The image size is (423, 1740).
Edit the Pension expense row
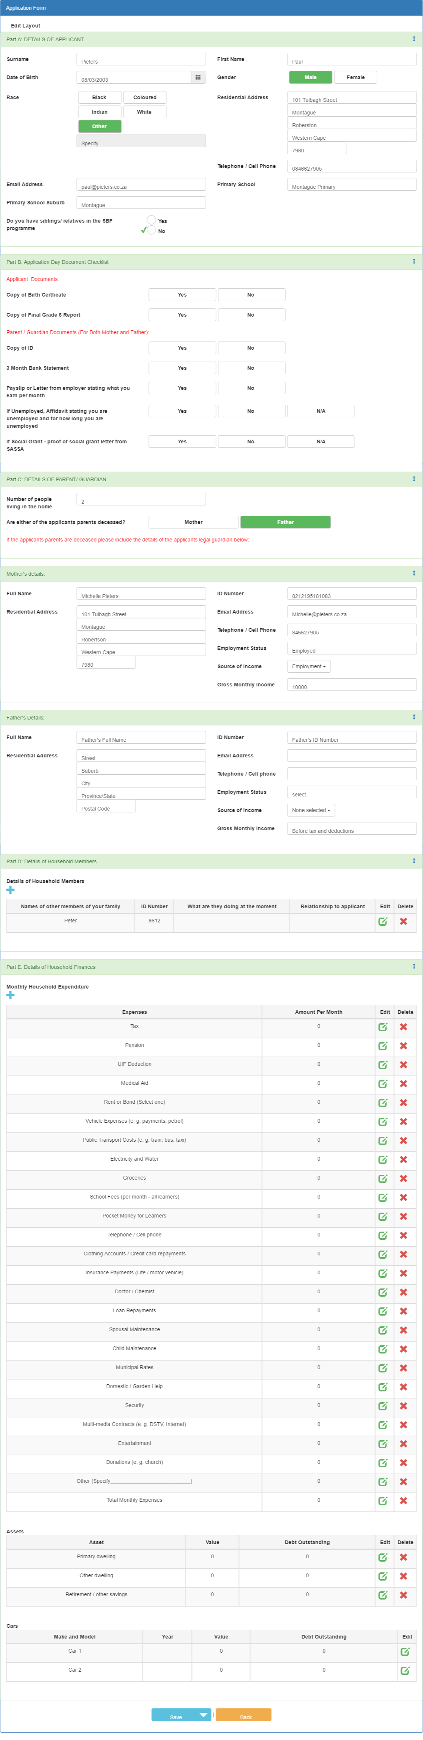383,1046
